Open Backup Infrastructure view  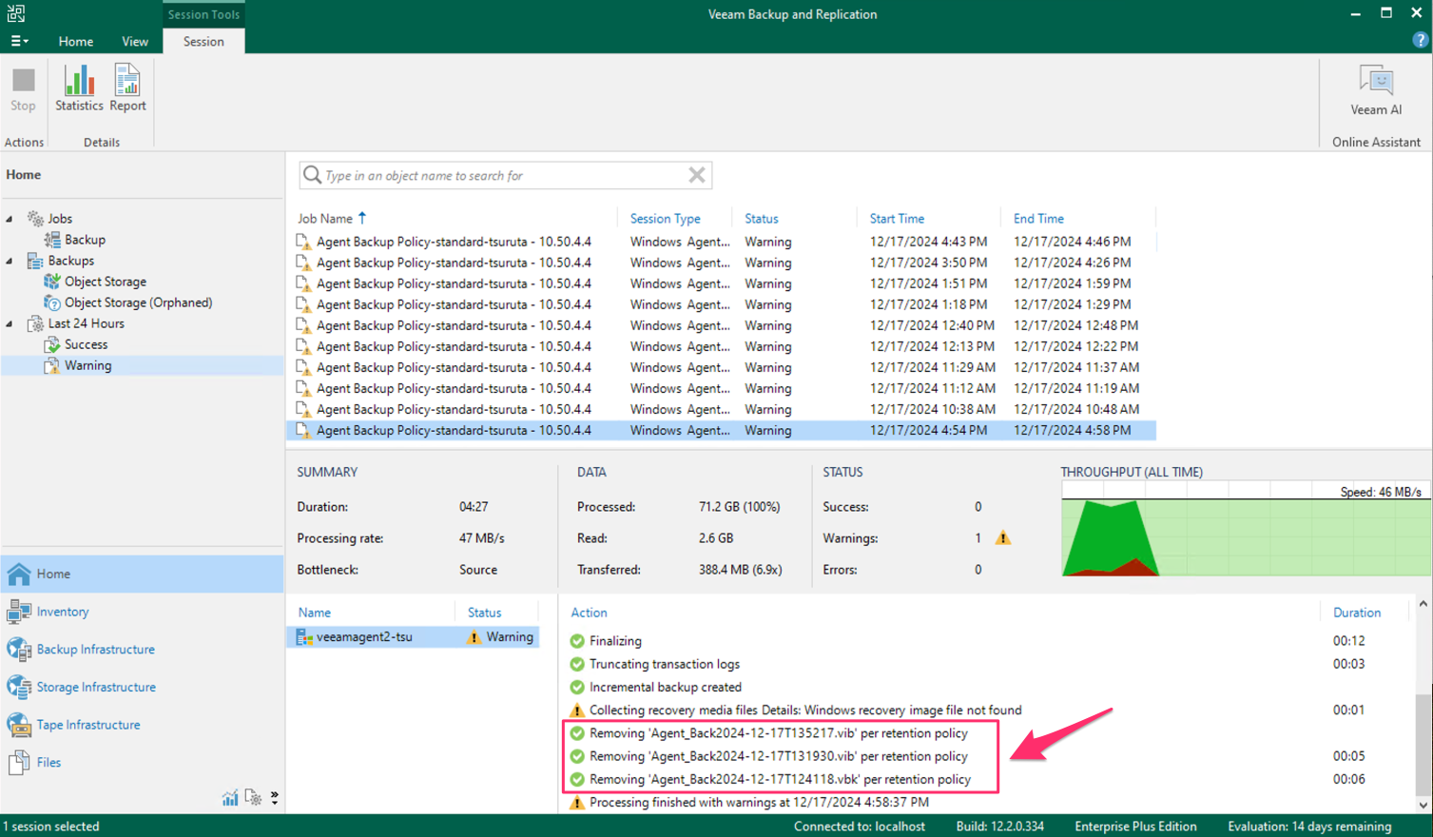pyautogui.click(x=143, y=649)
